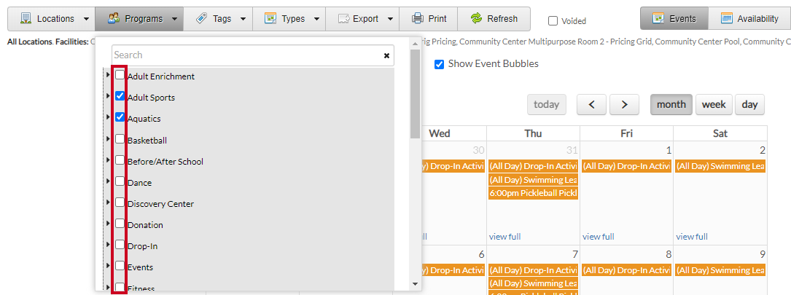The height and width of the screenshot is (295, 791).
Task: Click the scrollbar up arrow in programs list
Action: (x=415, y=44)
